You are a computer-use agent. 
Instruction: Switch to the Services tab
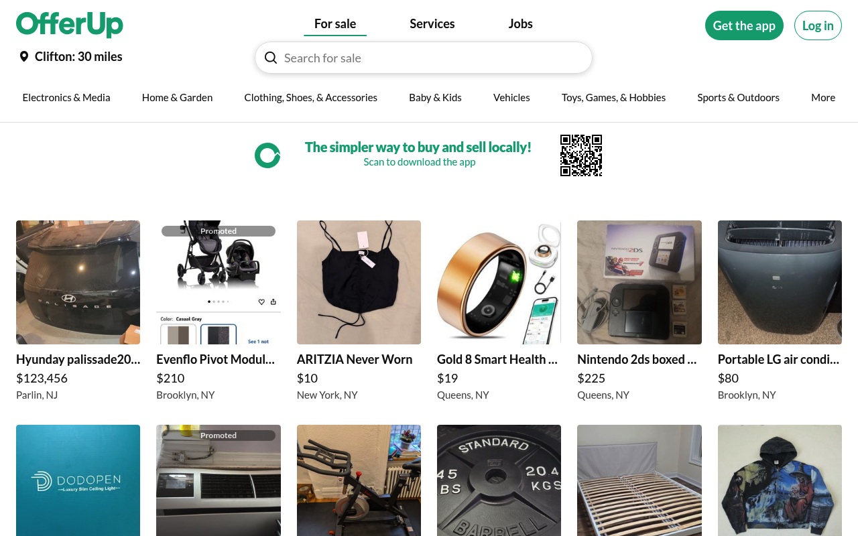tap(432, 24)
